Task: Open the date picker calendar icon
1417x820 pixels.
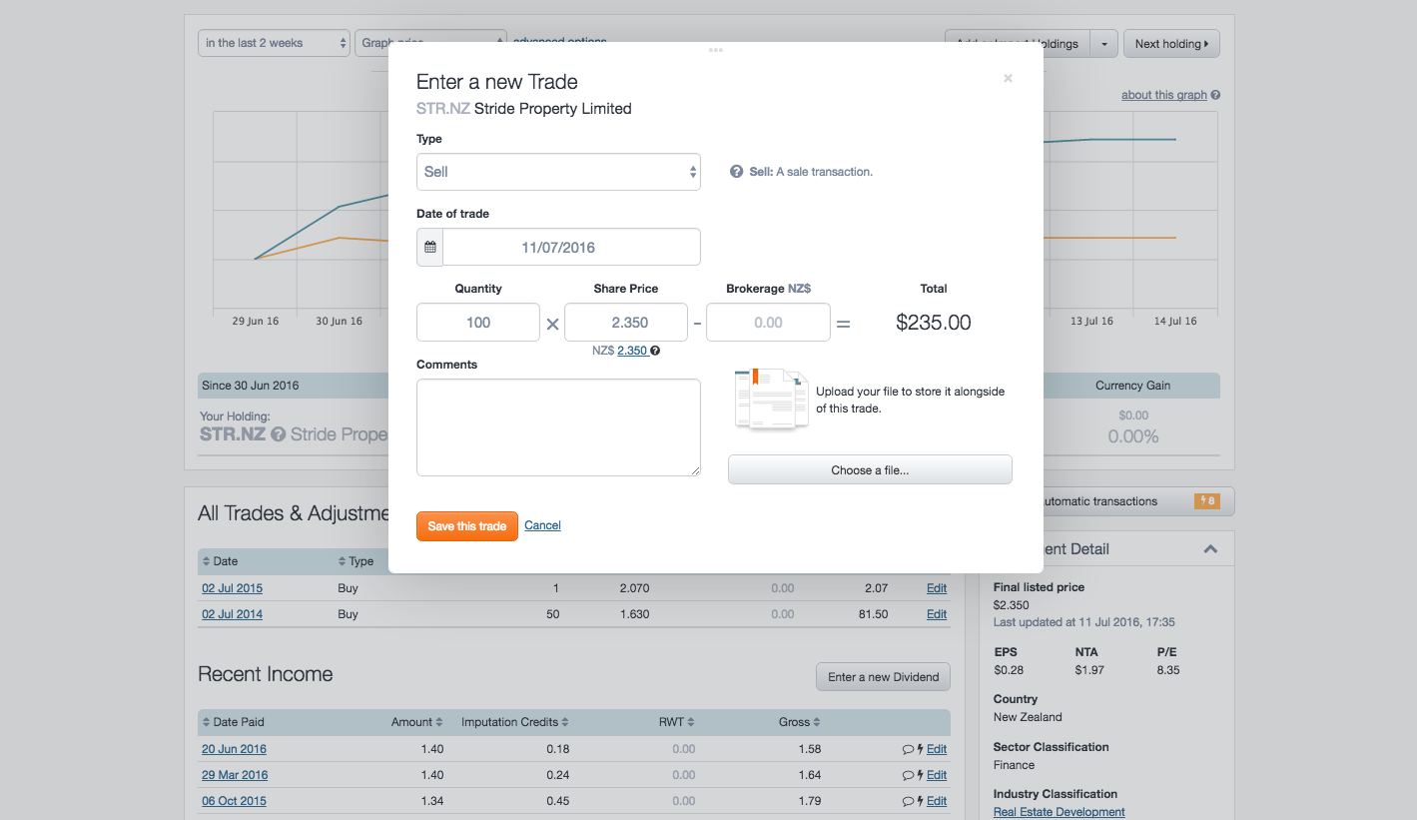Action: [429, 247]
